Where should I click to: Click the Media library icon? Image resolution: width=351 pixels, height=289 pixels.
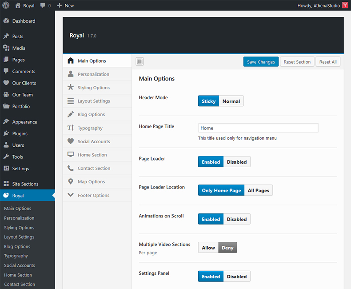(6, 48)
